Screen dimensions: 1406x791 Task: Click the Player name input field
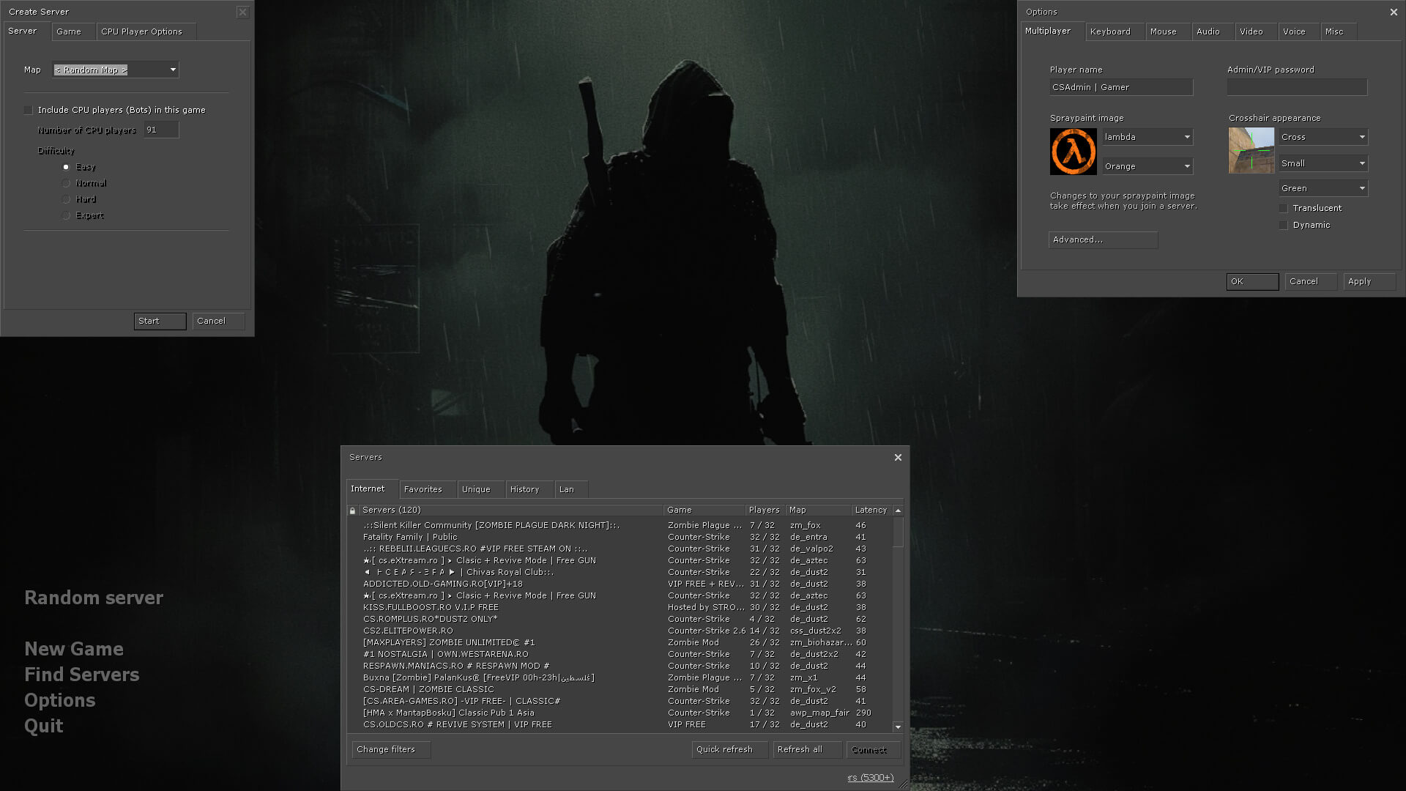(1121, 87)
